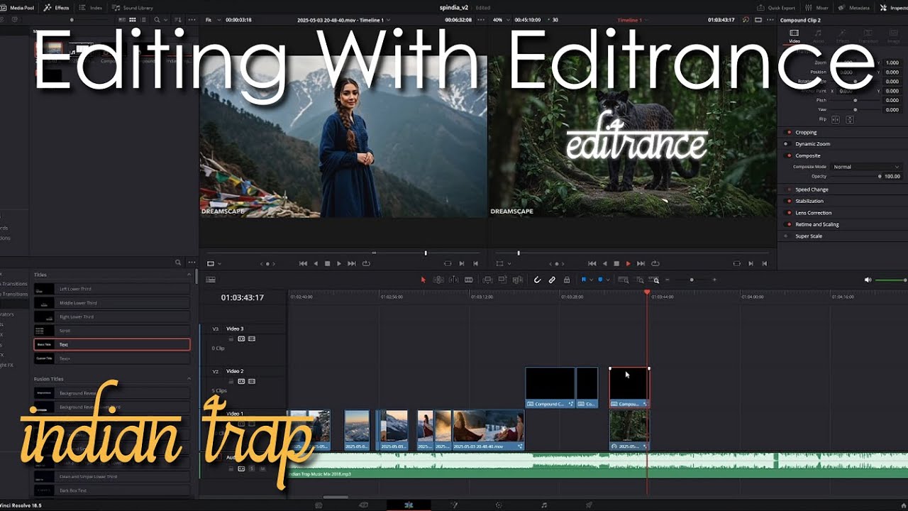Viewport: 908px width, 511px height.
Task: Click the Overwrite Clip toolbar icon
Action: point(502,280)
